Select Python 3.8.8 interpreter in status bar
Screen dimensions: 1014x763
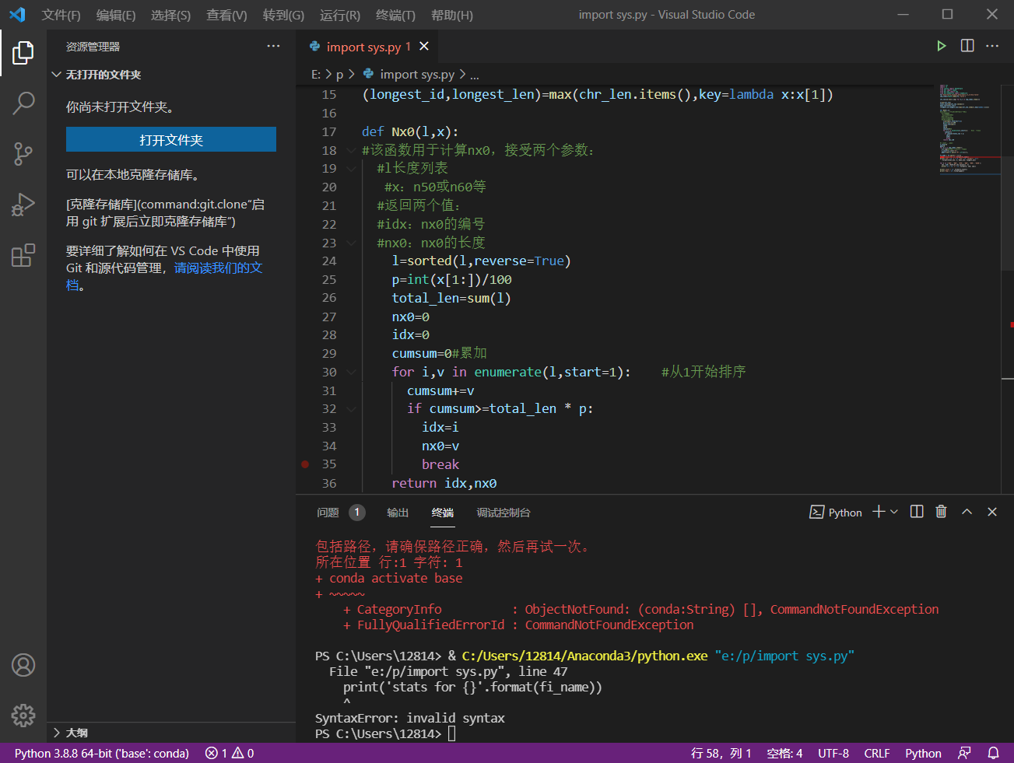coord(102,753)
